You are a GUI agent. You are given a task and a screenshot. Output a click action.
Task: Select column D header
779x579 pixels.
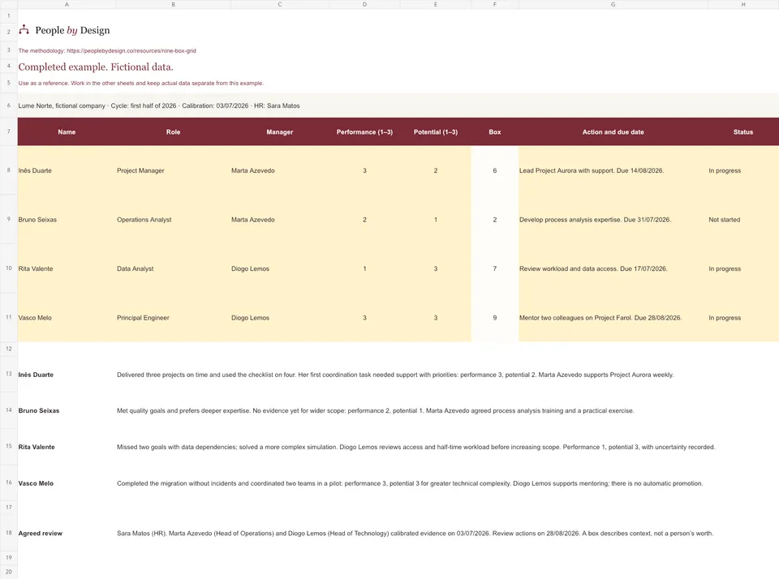(364, 5)
